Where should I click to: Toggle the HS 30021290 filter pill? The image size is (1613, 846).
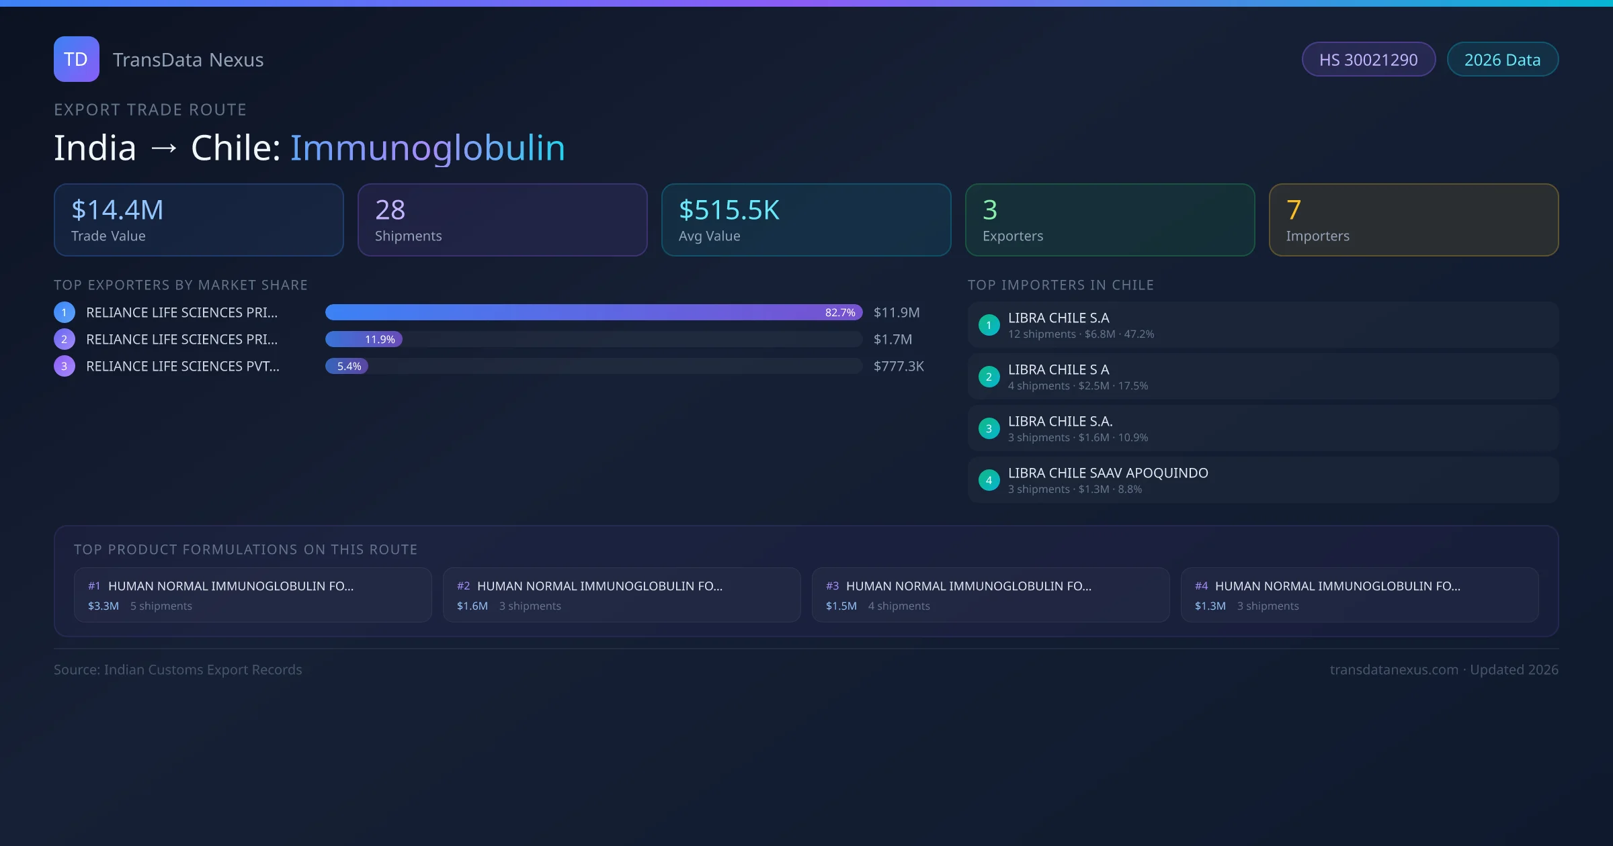point(1368,59)
